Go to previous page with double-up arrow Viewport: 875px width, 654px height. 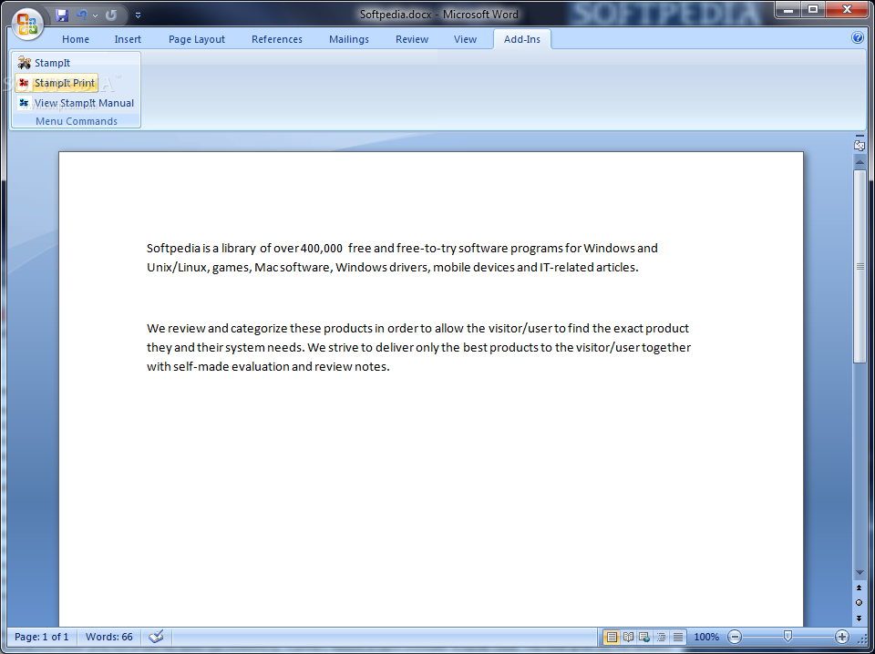tap(860, 588)
